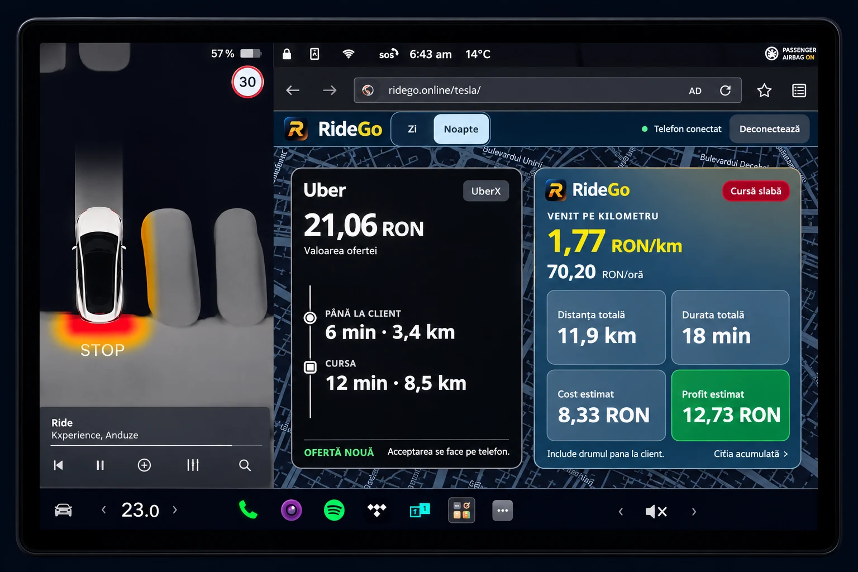Tap the 6 min · 3,4 km pickup line
The image size is (858, 572).
[390, 332]
